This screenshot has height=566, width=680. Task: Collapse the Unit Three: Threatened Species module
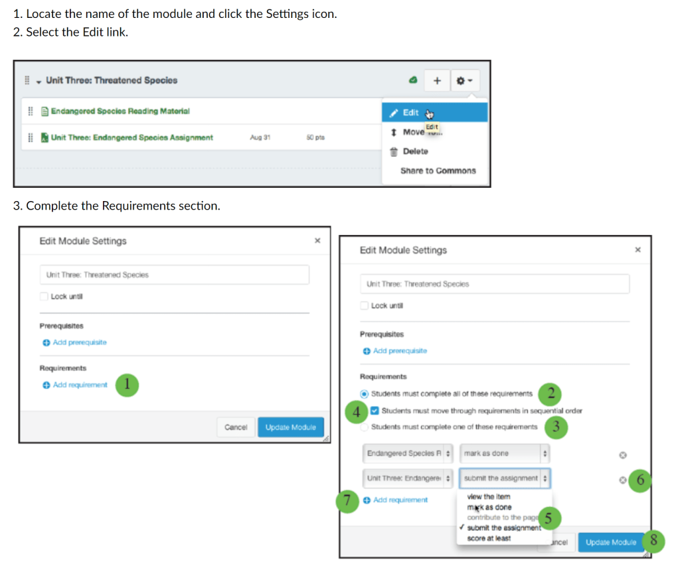click(39, 81)
